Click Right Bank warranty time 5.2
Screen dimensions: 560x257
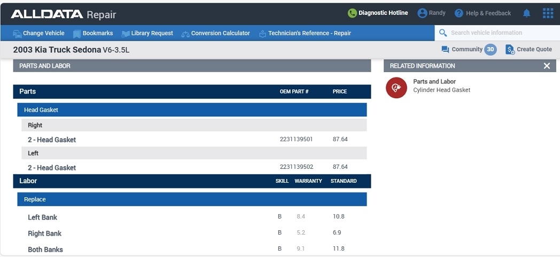point(301,232)
